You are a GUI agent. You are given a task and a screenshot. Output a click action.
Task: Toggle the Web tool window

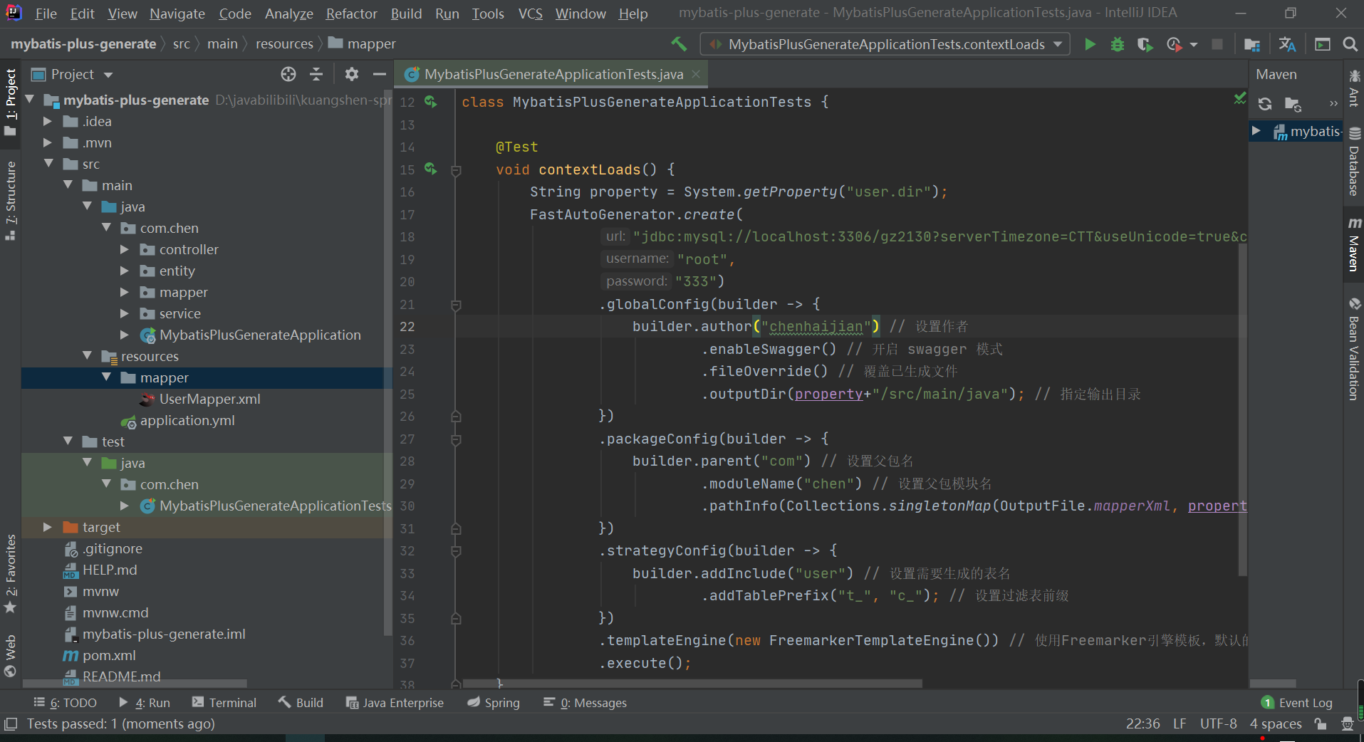10,656
